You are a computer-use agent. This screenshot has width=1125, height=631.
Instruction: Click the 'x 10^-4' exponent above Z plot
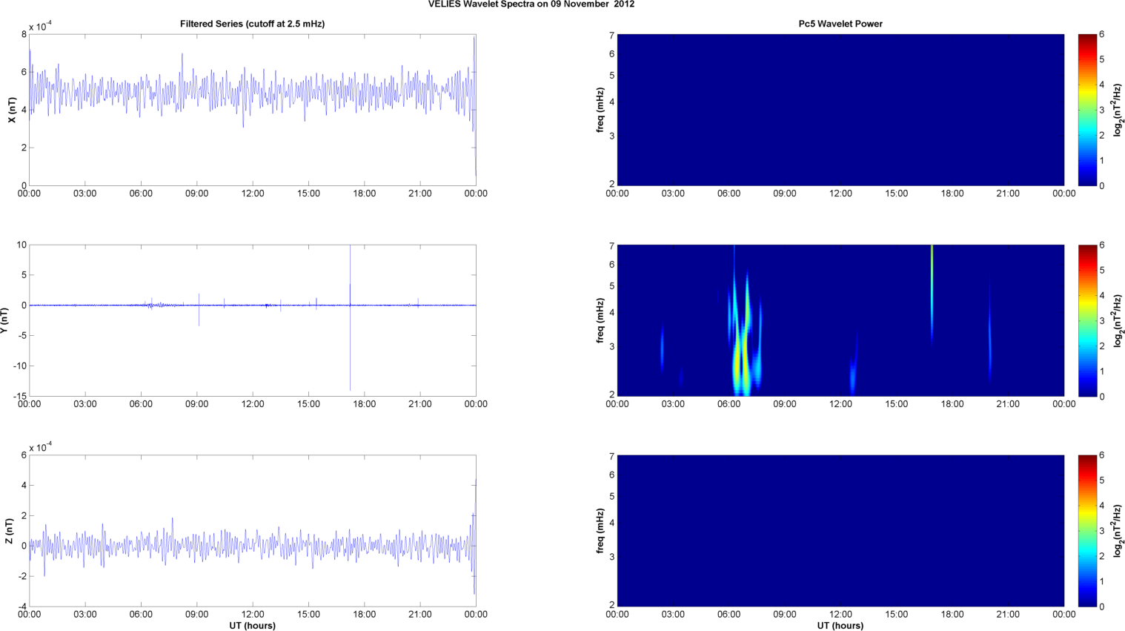point(40,447)
